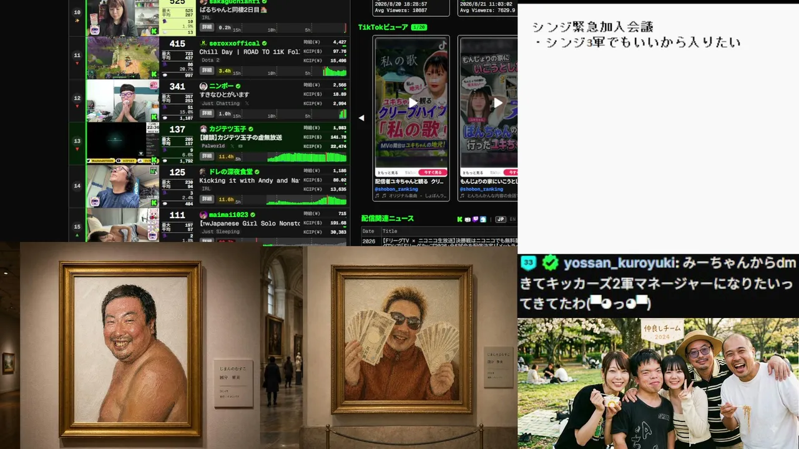This screenshot has width=799, height=449.
Task: Open 詳細 for the ニンポー stream
Action: 207,113
